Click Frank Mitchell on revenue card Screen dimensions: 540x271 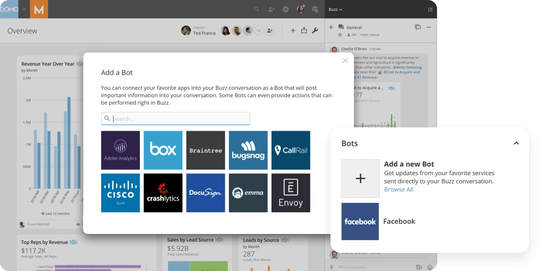coord(38,224)
